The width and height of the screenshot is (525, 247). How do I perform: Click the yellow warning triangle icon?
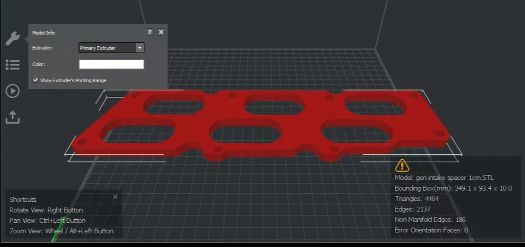pyautogui.click(x=402, y=165)
